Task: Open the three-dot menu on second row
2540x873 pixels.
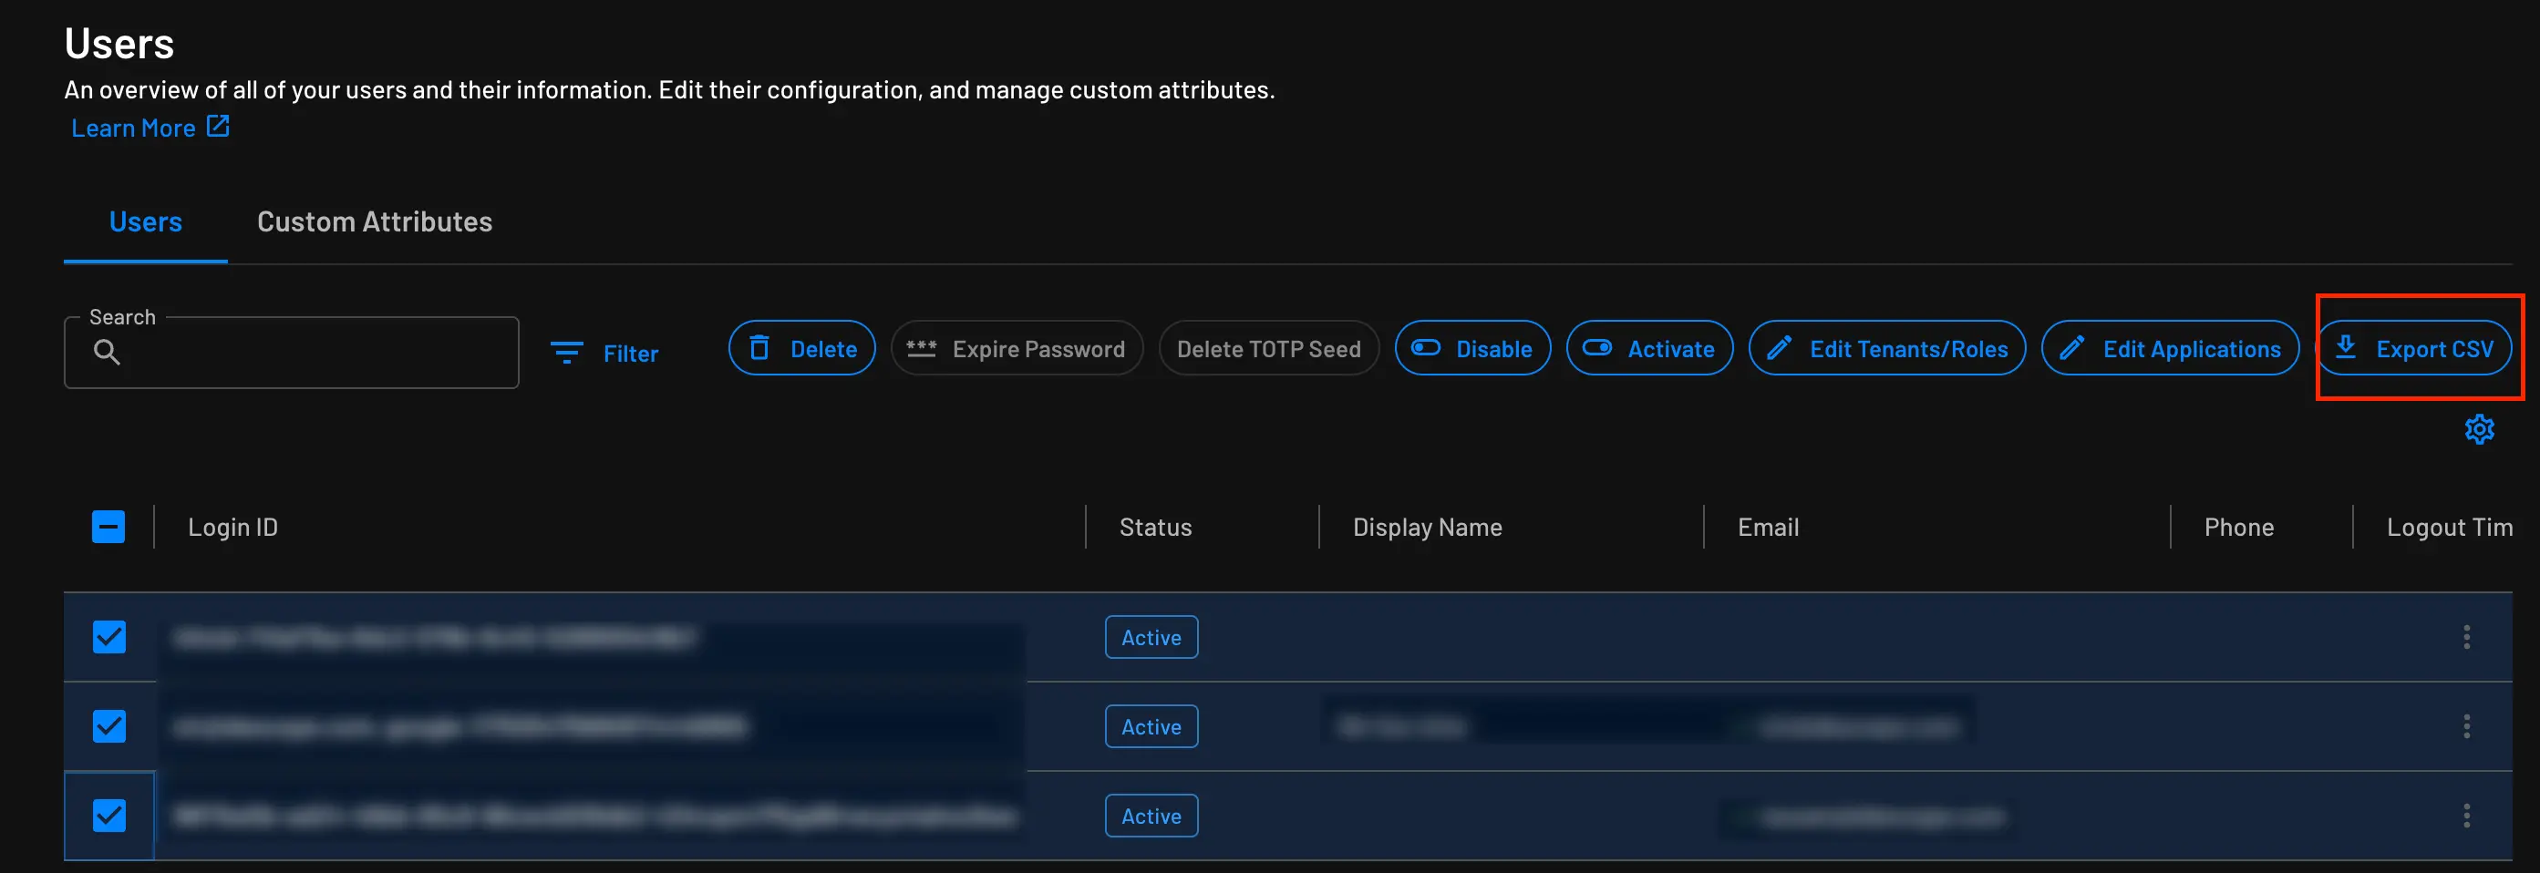Action: [x=2466, y=726]
